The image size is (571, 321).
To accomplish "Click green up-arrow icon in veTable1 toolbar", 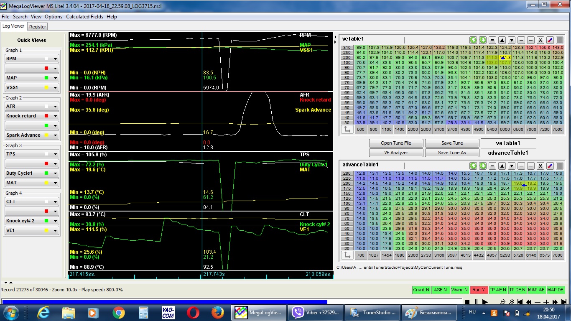I will (x=473, y=40).
